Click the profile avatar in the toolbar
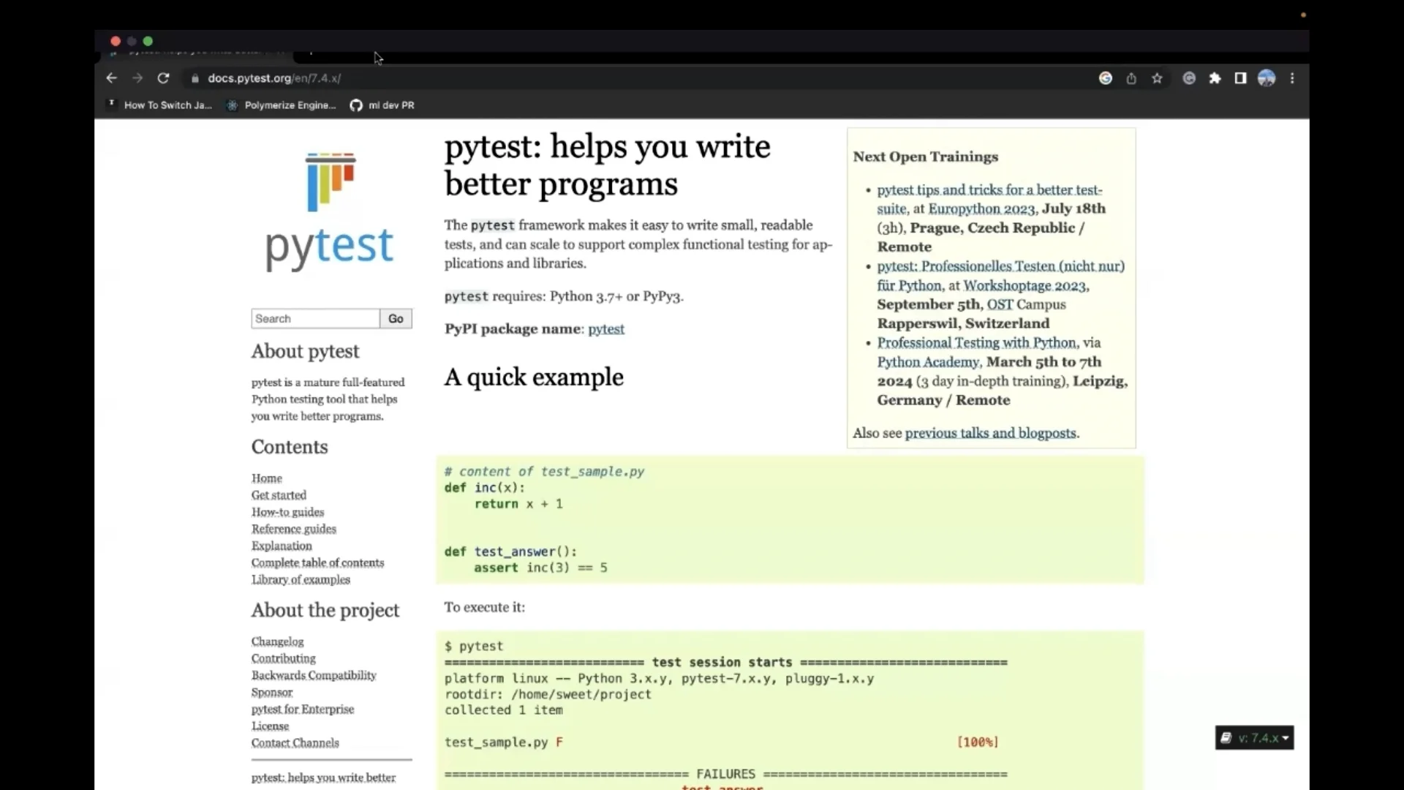Image resolution: width=1404 pixels, height=790 pixels. click(x=1266, y=78)
